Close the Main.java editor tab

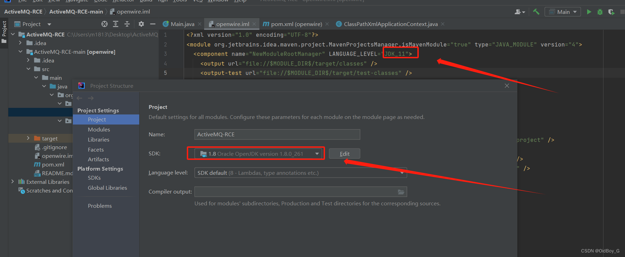pos(200,24)
